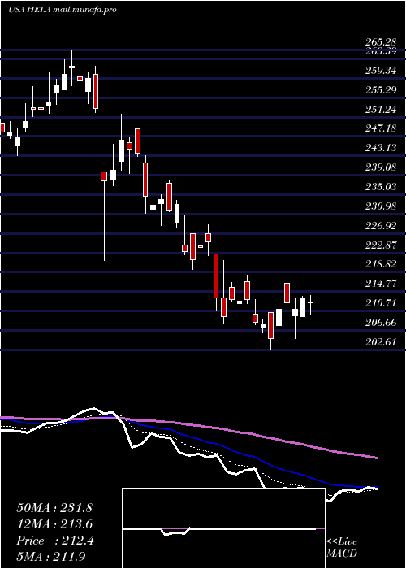This screenshot has width=406, height=569.
Task: Click the 218.82 price label
Action: click(x=381, y=264)
